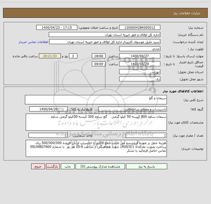Click the نام دستگاه خریدار label
The width and height of the screenshot is (211, 204).
pos(190,35)
